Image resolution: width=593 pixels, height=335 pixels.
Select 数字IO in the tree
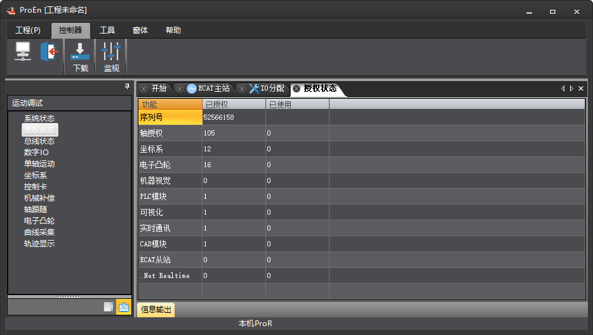[36, 153]
